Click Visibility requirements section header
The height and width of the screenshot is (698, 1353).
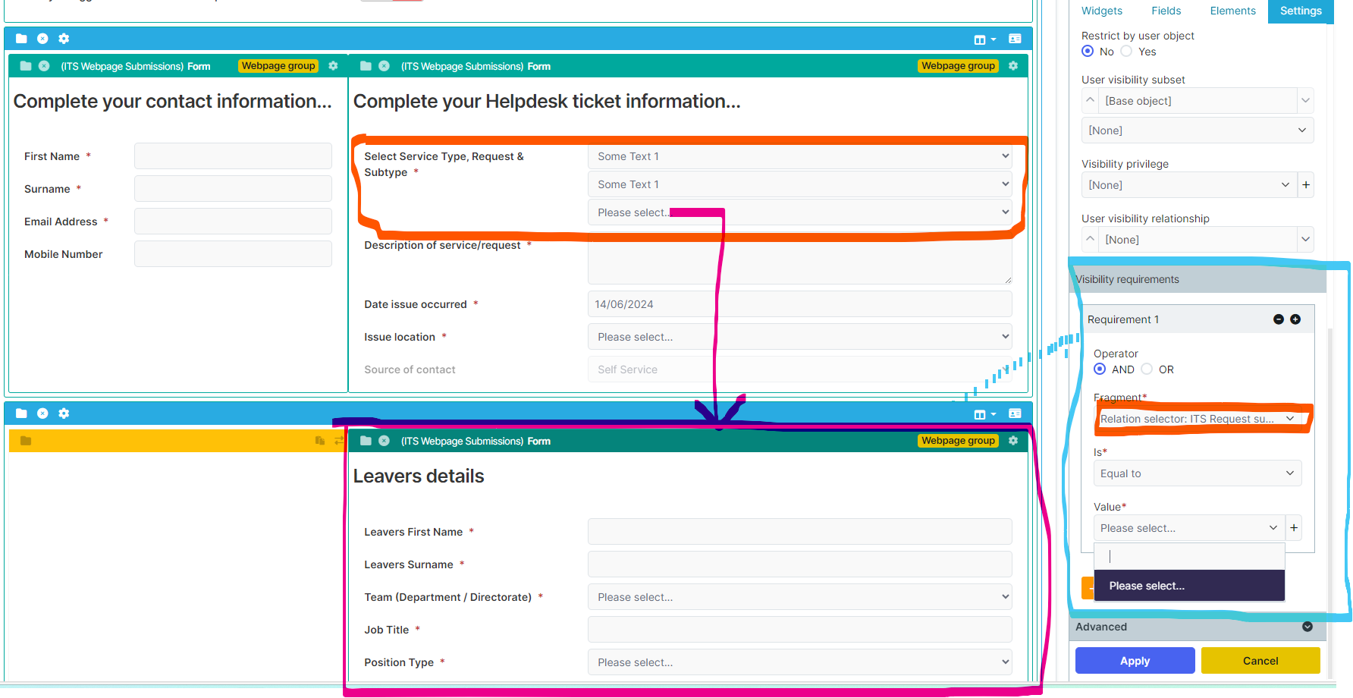point(1198,279)
